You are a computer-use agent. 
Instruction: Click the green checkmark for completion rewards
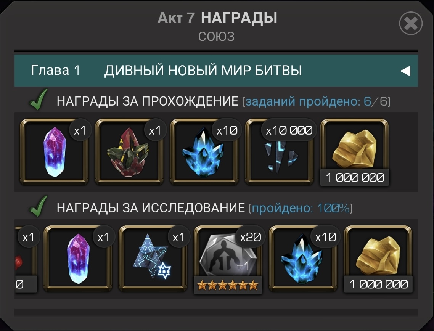click(x=39, y=100)
